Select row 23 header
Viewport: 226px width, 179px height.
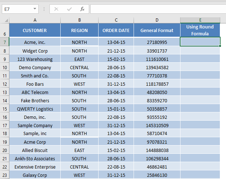[x=5, y=175]
